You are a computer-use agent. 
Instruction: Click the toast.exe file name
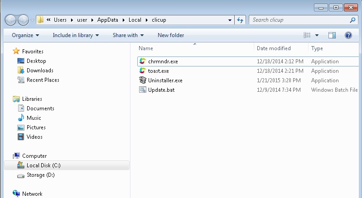click(159, 71)
